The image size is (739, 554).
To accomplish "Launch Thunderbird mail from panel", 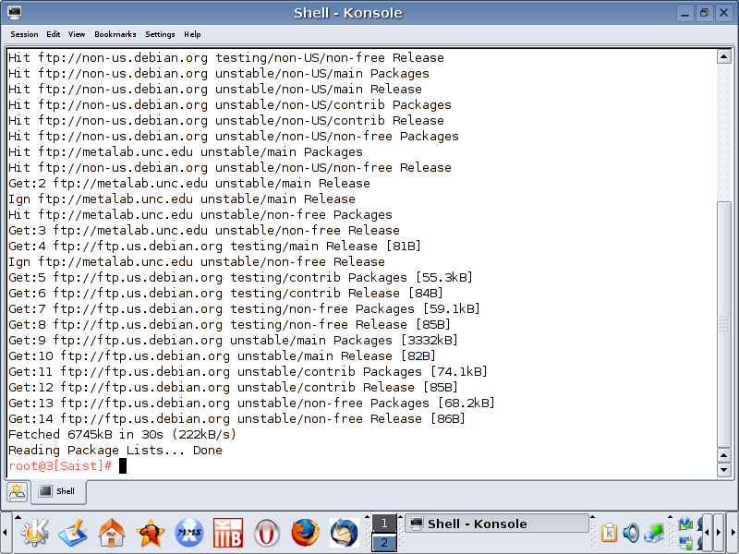I will pyautogui.click(x=344, y=533).
